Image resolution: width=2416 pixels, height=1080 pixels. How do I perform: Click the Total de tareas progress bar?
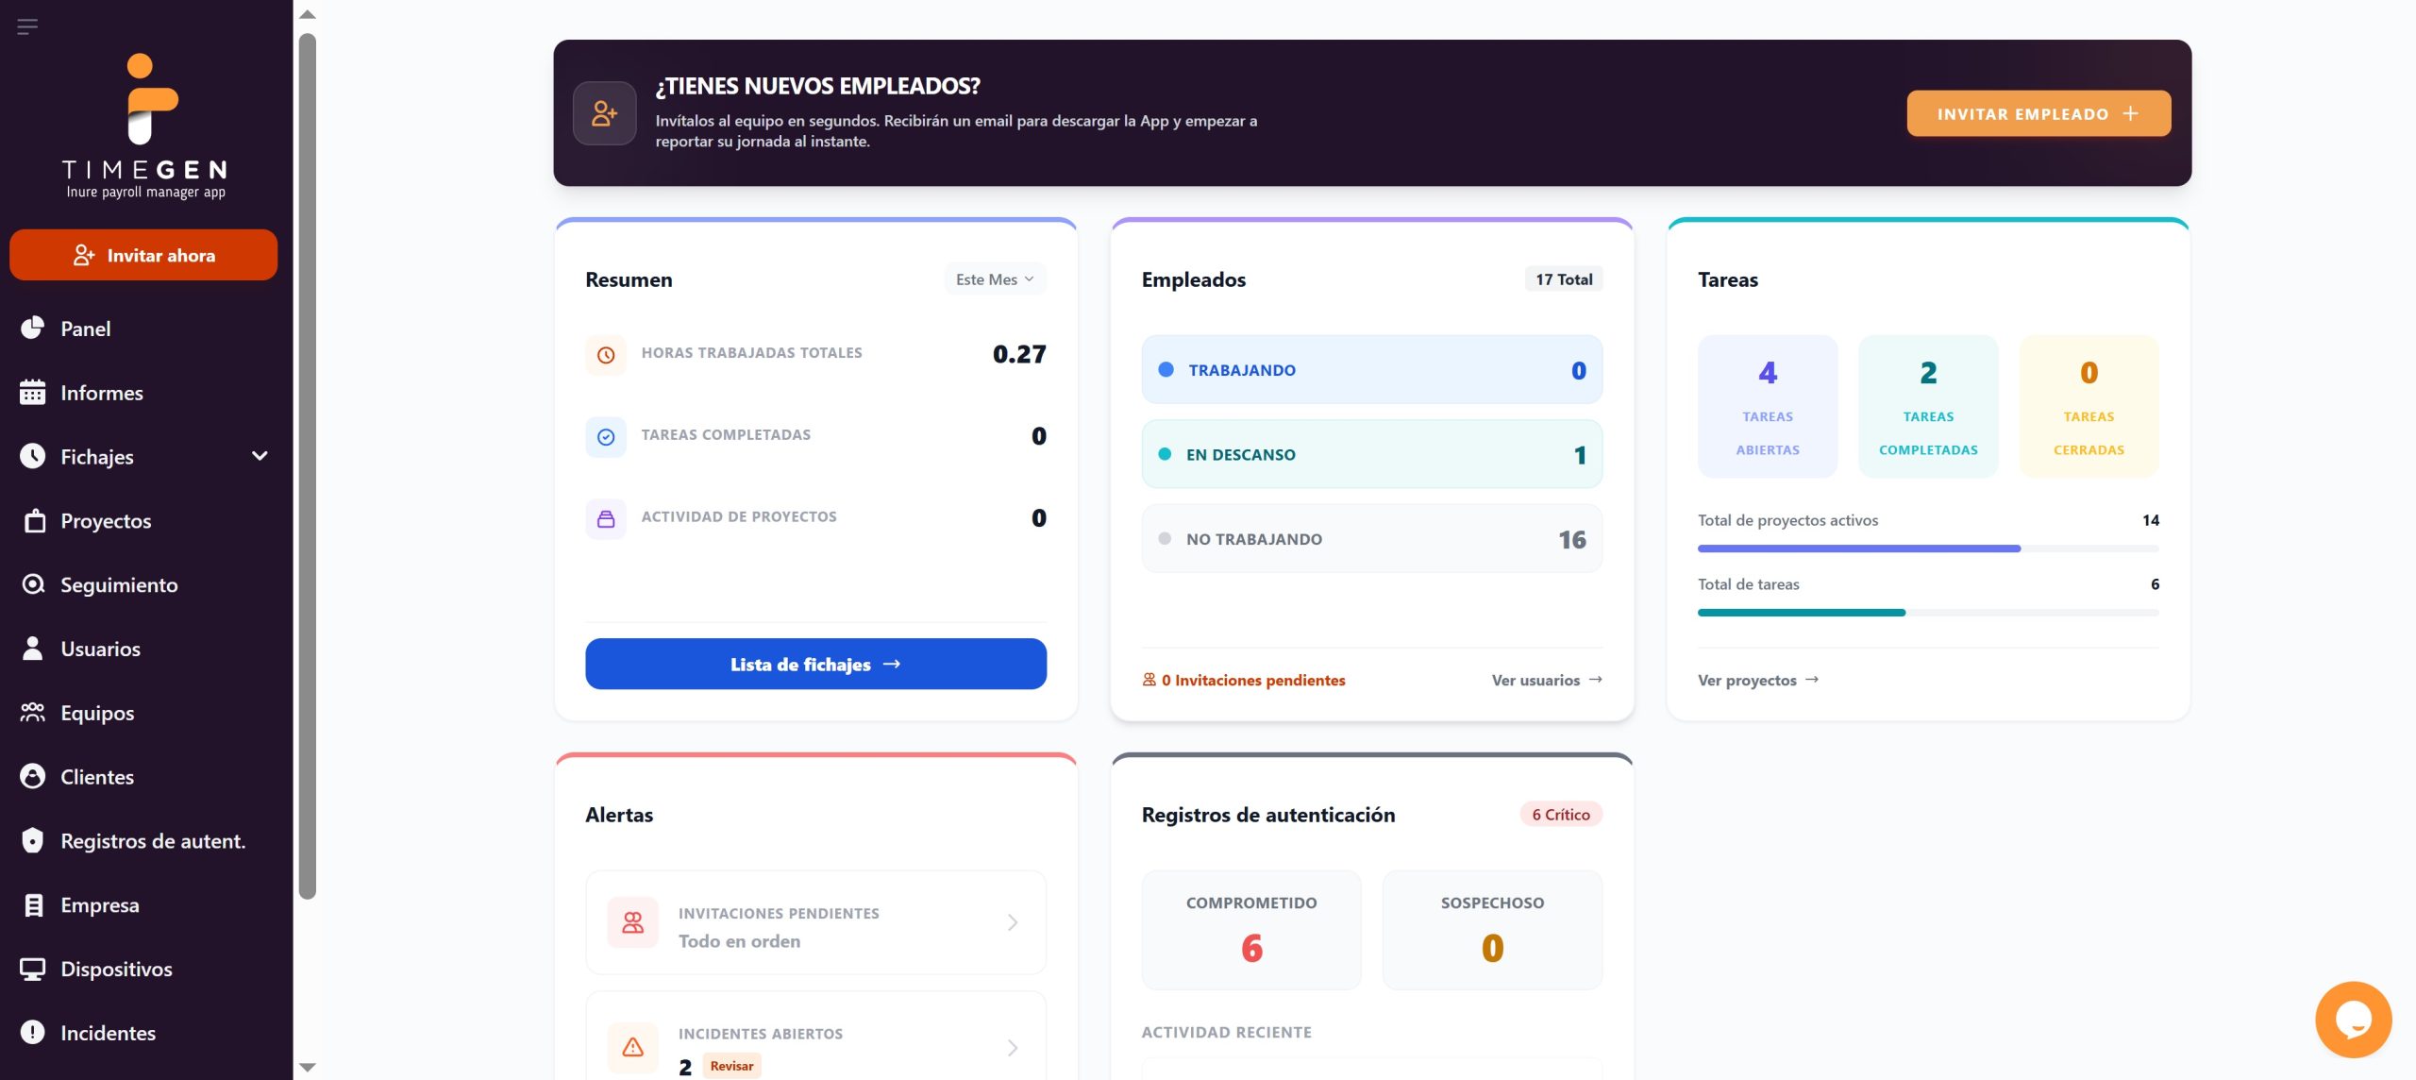(x=1928, y=613)
